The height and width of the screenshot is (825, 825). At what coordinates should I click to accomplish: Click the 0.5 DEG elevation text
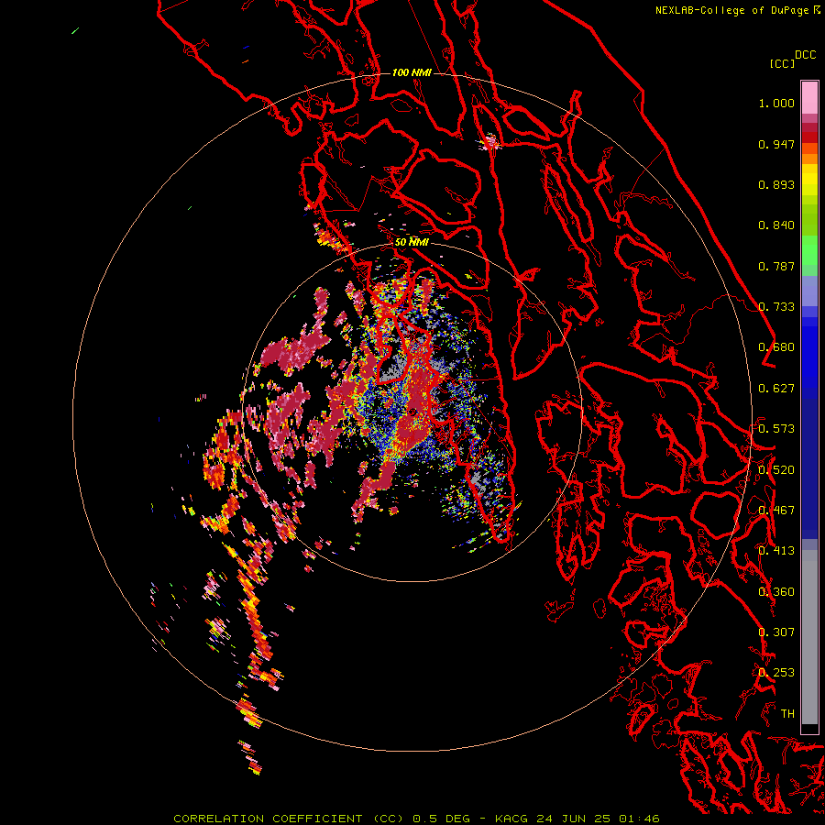pos(441,819)
